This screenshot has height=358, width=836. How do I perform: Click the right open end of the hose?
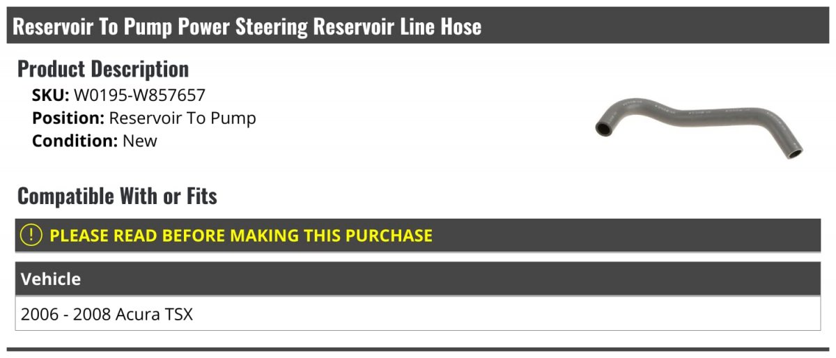[795, 151]
